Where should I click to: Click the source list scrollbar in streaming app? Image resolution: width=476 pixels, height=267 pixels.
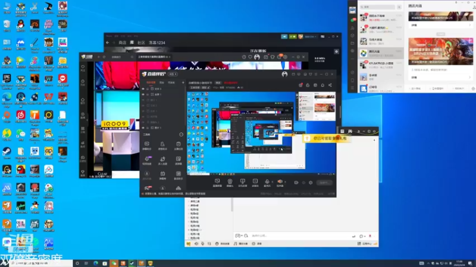pos(185,106)
